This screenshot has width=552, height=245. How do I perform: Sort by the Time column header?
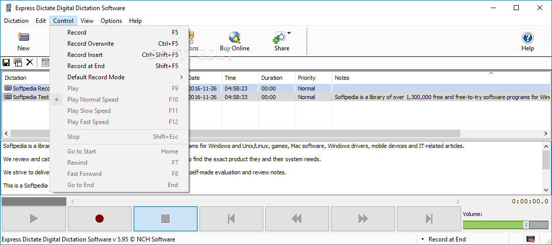tap(240, 78)
